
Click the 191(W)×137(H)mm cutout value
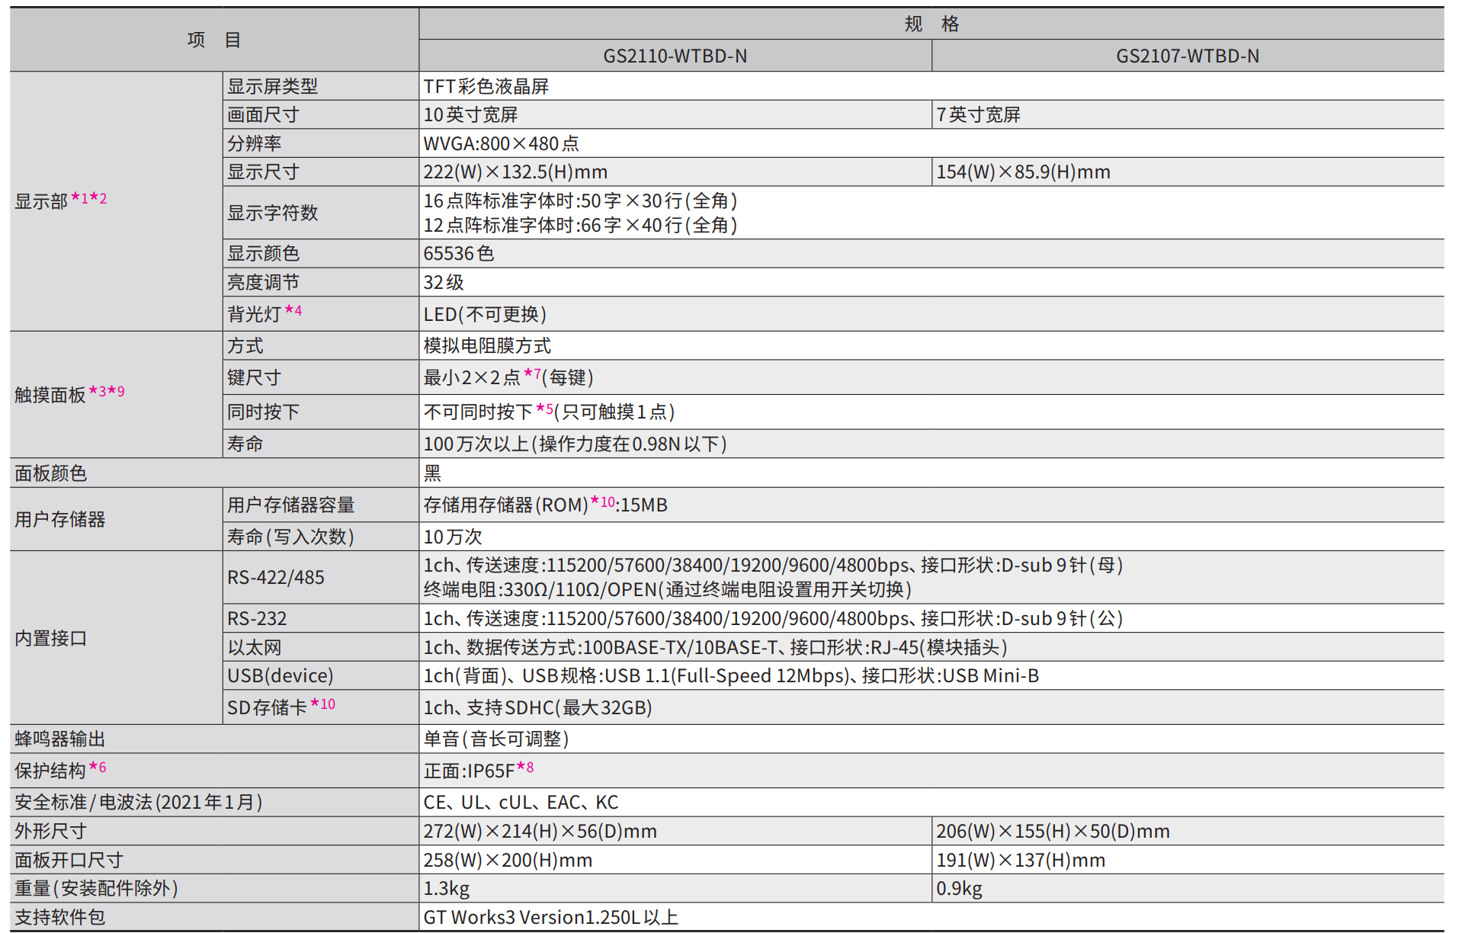coord(1021,860)
